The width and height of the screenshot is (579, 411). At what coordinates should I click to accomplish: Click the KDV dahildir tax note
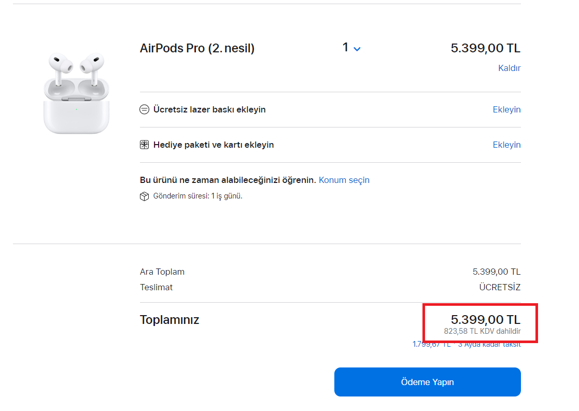click(x=482, y=331)
